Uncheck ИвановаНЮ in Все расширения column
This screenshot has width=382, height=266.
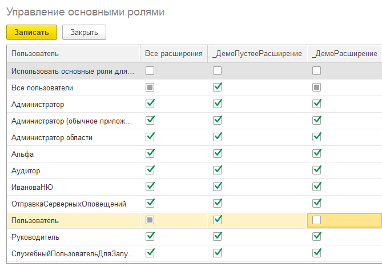coord(150,186)
